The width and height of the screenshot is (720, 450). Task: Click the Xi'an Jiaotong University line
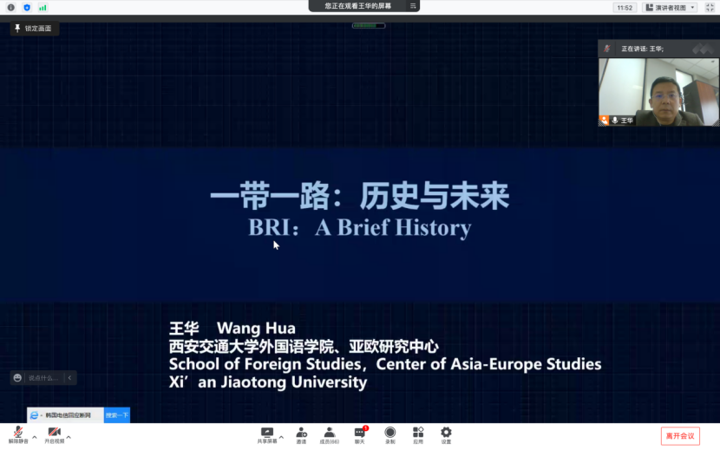pyautogui.click(x=268, y=382)
